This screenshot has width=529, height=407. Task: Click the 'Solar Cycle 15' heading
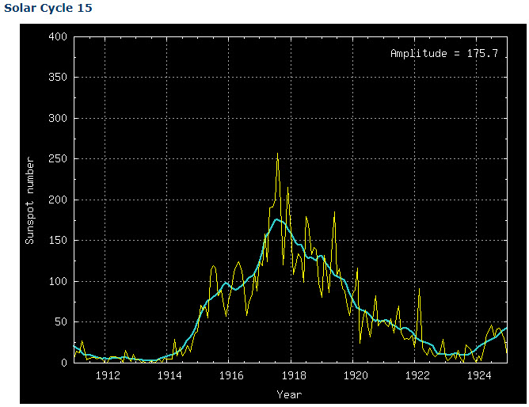point(48,8)
